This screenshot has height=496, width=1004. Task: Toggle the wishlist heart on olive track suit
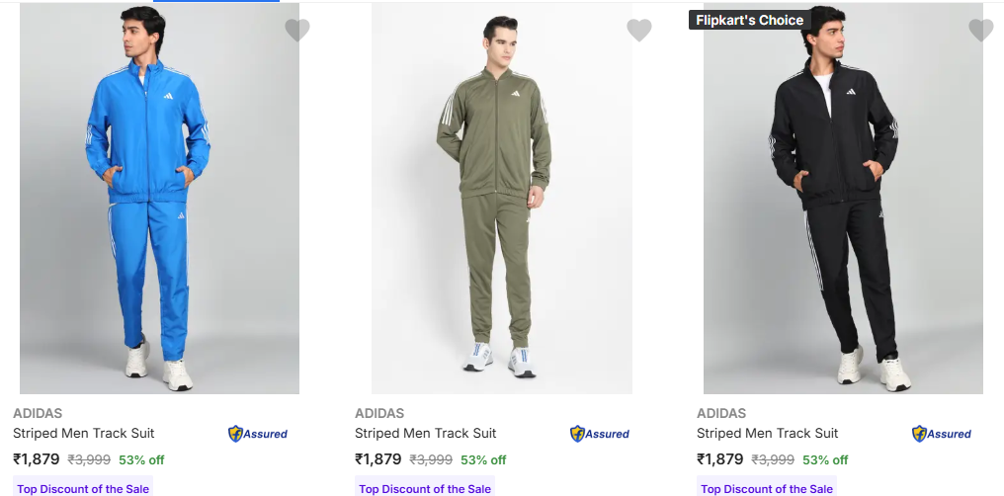pyautogui.click(x=639, y=31)
